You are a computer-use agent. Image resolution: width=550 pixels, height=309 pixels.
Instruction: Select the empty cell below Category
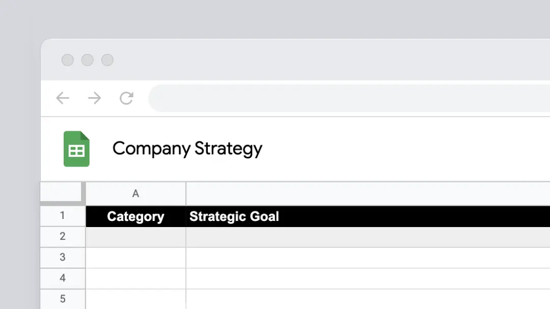point(136,237)
